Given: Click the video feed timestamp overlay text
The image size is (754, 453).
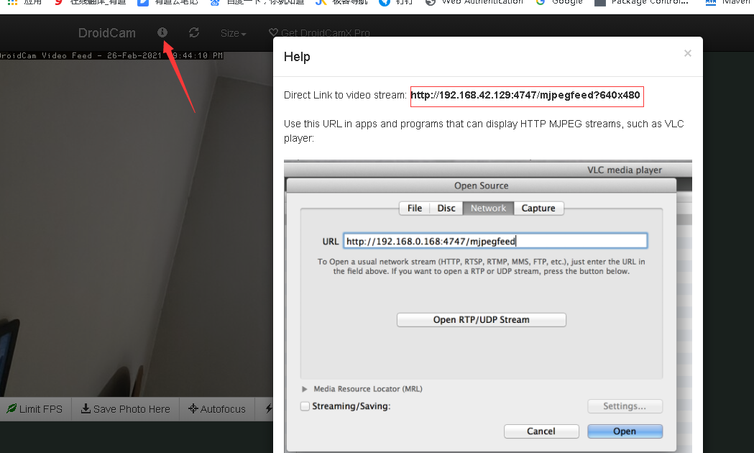Looking at the screenshot, I should click(111, 56).
